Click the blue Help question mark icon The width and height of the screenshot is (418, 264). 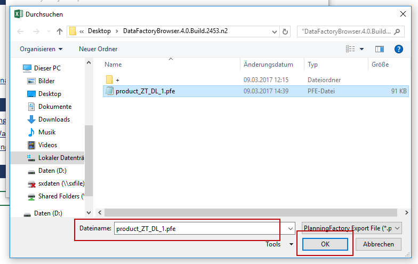(x=398, y=49)
